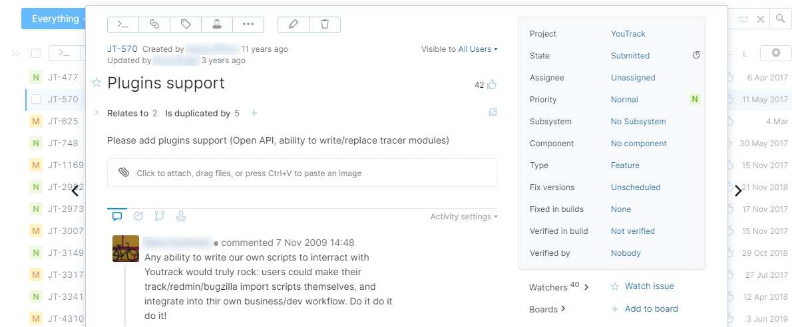Viewport: 812px width, 327px height.
Task: Give thumbs-up vote next to 42
Action: (x=493, y=84)
